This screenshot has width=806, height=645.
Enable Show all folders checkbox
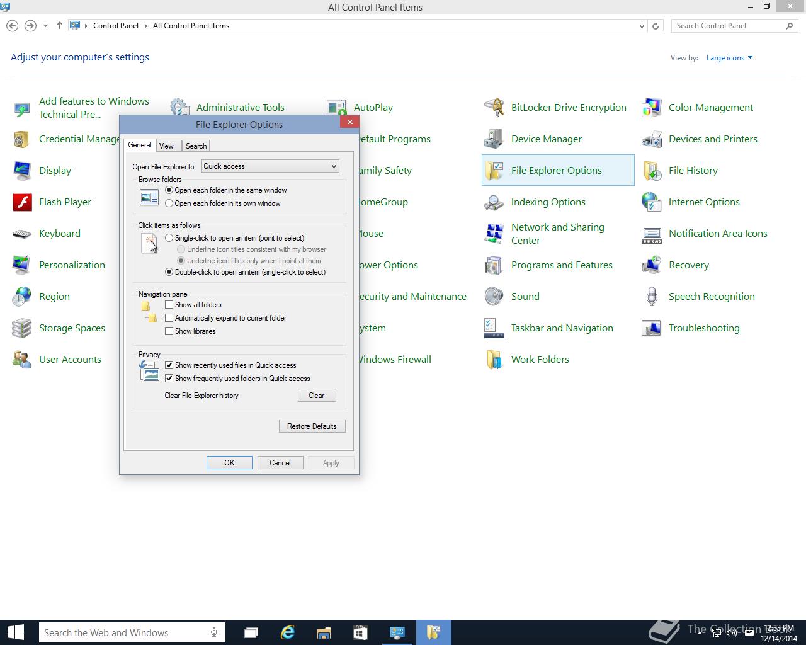pos(169,305)
